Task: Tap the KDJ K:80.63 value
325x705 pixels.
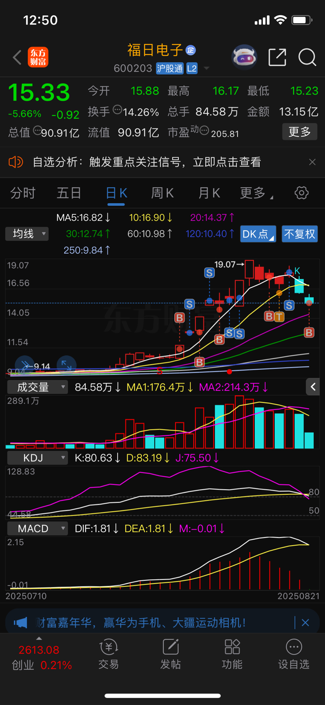Action: tap(98, 458)
